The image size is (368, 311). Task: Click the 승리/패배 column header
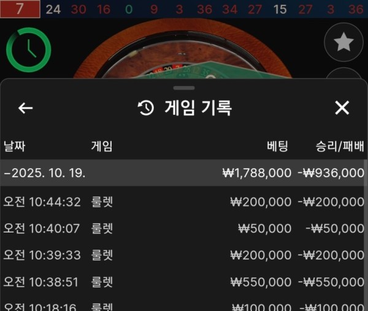(340, 146)
